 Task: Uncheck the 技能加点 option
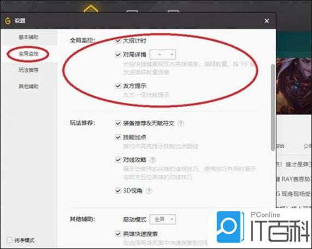tap(118, 137)
